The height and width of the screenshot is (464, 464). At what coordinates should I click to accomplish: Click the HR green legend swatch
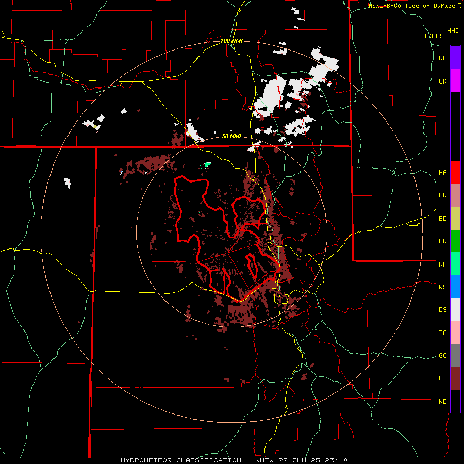(455, 241)
